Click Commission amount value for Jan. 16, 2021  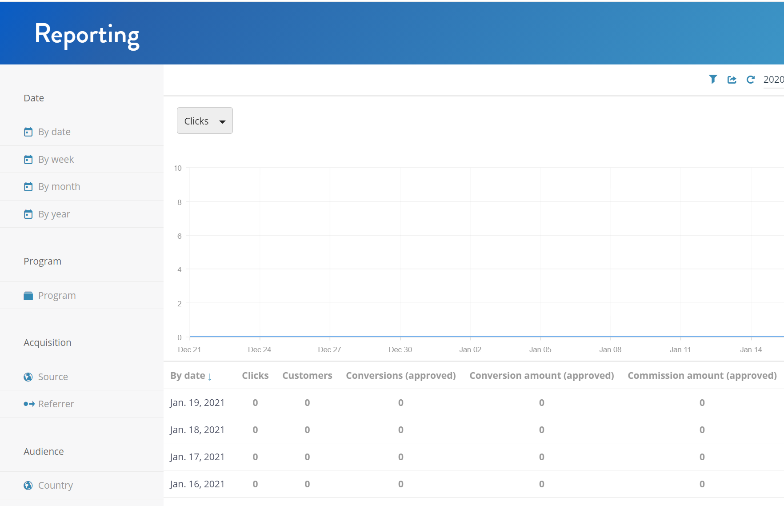(702, 484)
